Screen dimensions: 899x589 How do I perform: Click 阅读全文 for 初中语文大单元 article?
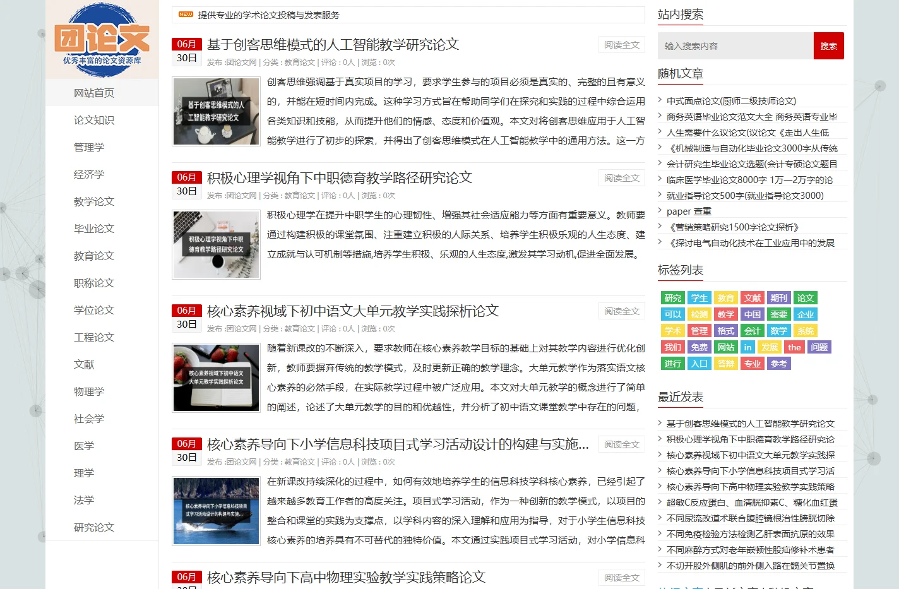coord(622,311)
